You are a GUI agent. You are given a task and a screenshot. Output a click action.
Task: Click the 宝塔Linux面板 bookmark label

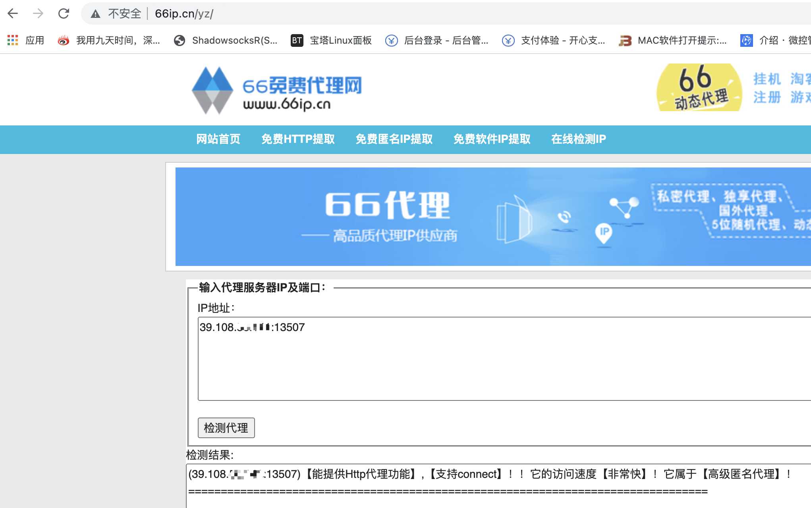tap(341, 40)
